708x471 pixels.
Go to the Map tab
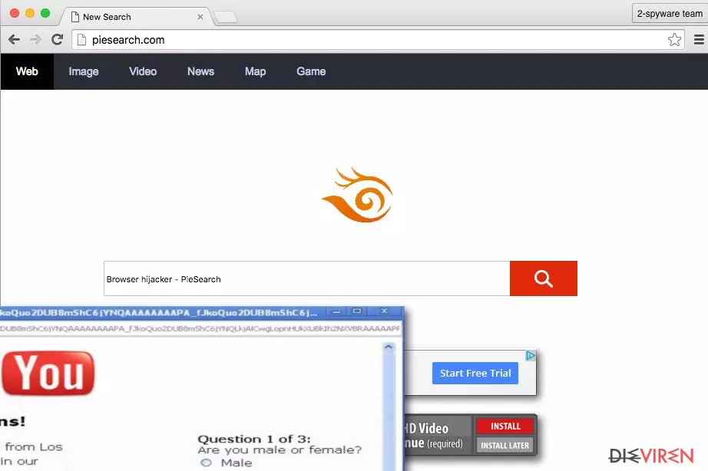255,71
